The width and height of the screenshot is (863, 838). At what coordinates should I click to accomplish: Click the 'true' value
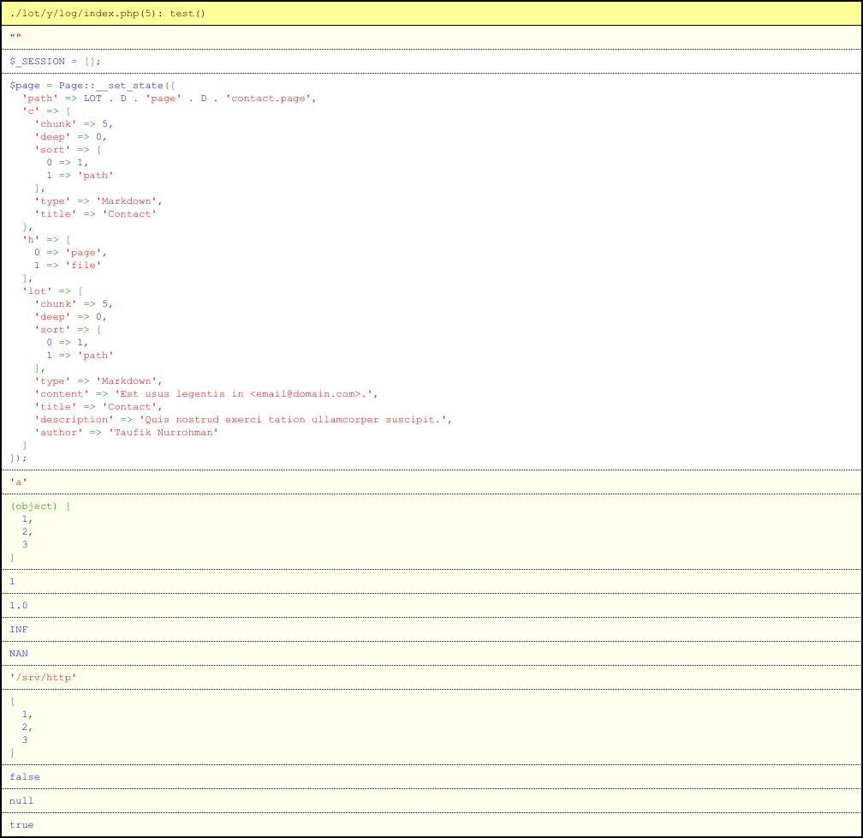tap(21, 825)
